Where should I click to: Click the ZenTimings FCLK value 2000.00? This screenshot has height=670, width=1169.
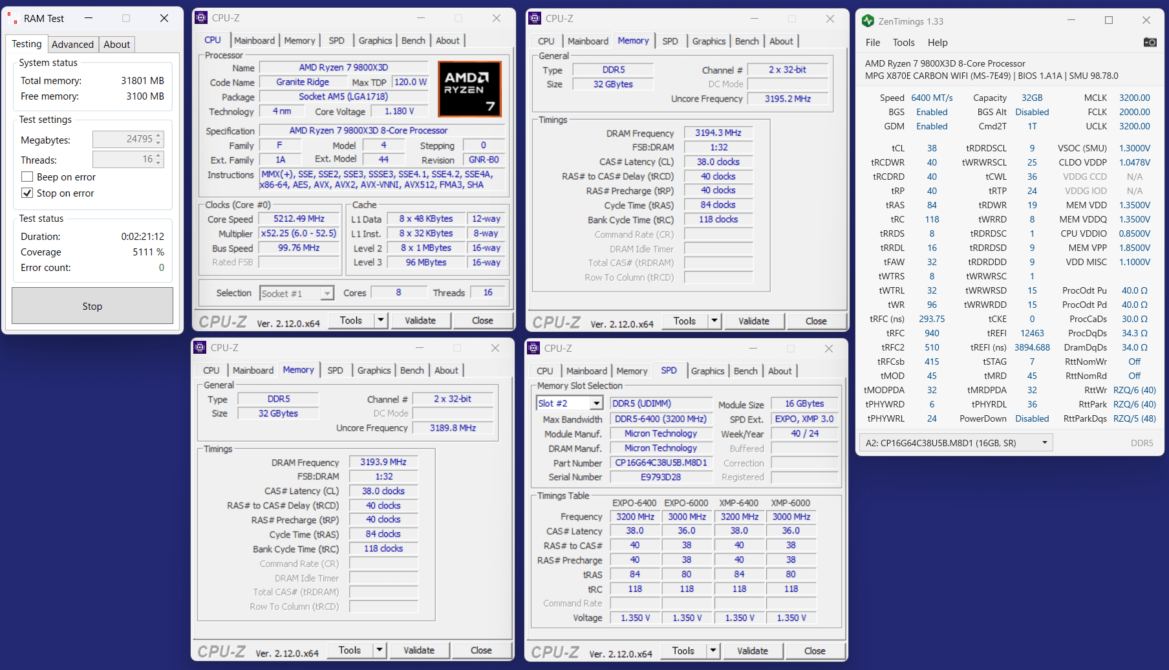1135,112
